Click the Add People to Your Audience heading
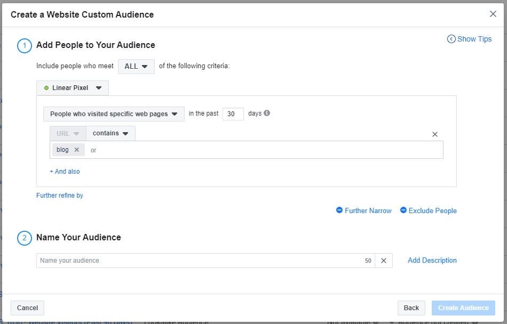The height and width of the screenshot is (324, 507). click(x=96, y=45)
